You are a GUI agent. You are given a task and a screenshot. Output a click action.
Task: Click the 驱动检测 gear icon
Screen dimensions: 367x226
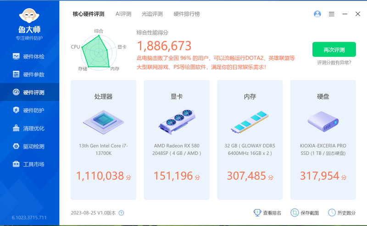(16, 146)
